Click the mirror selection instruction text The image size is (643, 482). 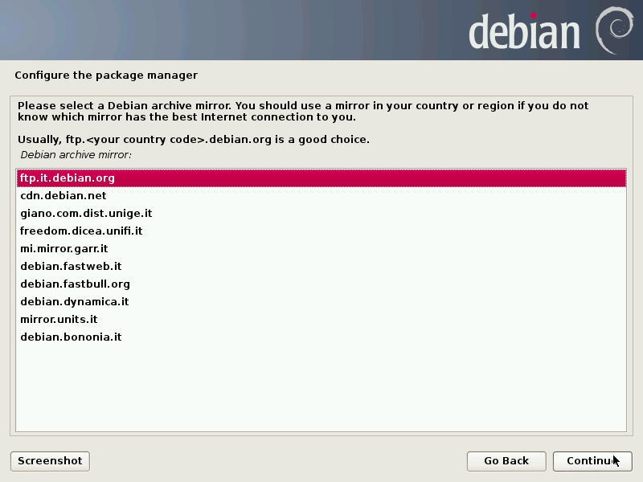303,112
